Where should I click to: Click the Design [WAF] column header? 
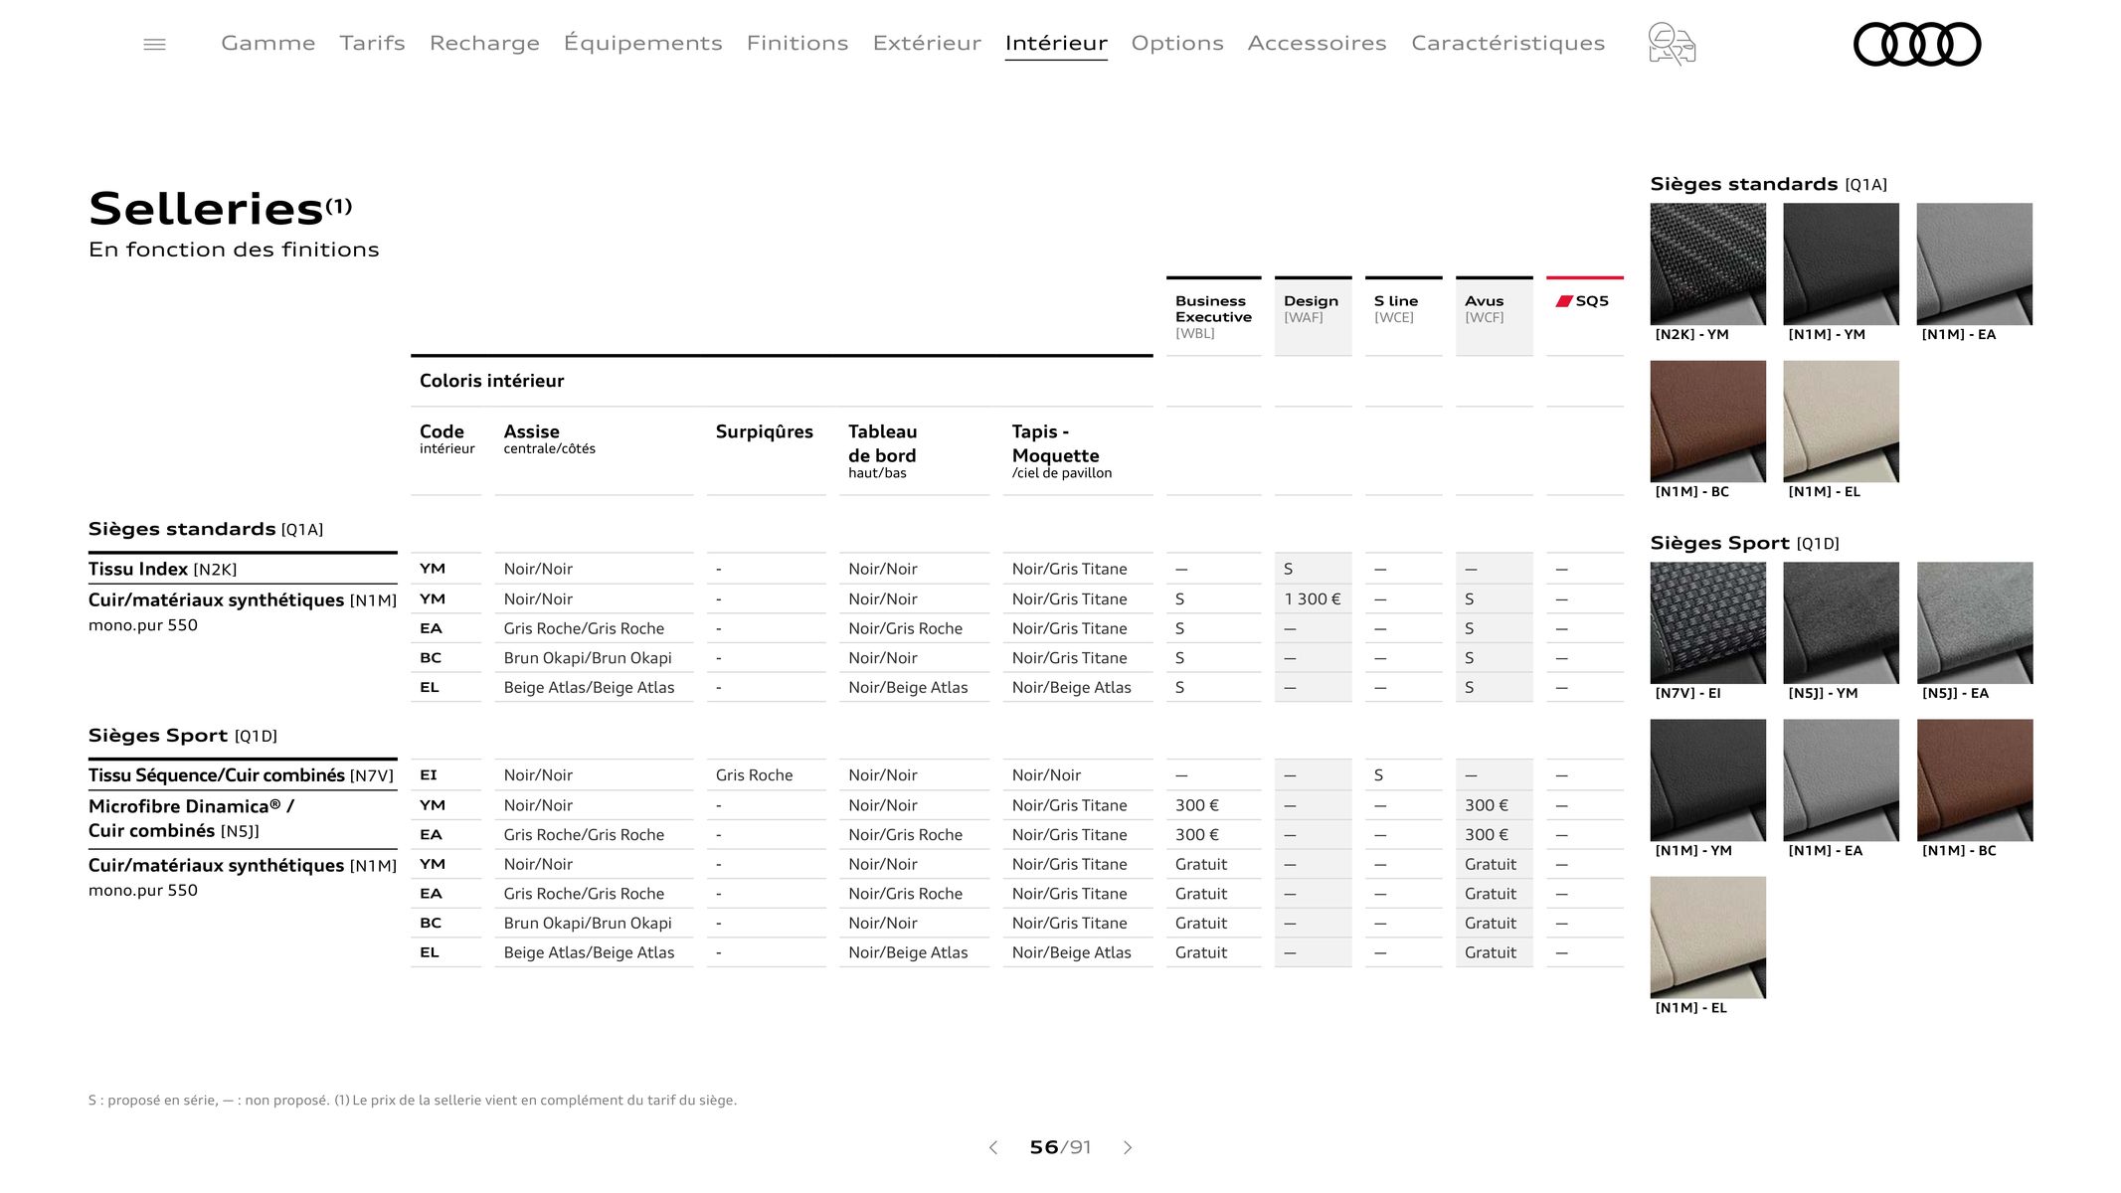coord(1313,316)
